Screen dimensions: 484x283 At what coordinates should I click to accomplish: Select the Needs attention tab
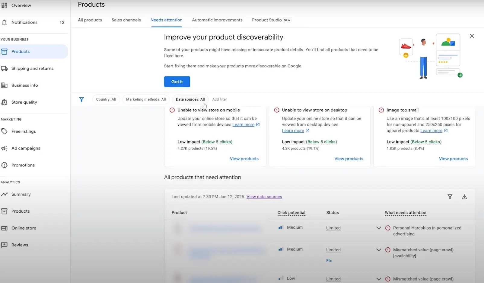click(x=166, y=20)
